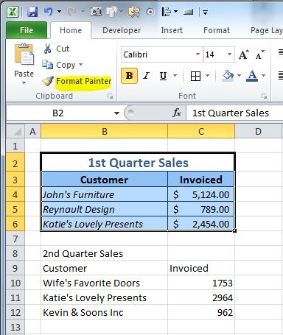
Task: Open the Insert ribbon tab
Action: (x=172, y=30)
